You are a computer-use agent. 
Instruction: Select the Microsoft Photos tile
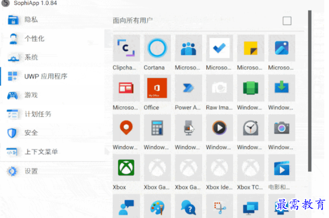[x=282, y=48]
